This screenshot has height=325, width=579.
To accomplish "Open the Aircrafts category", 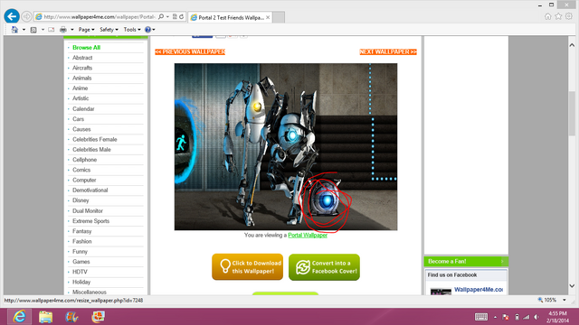I will pos(82,68).
